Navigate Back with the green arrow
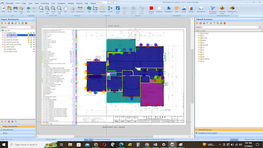This screenshot has width=263, height=148. pos(28,9)
